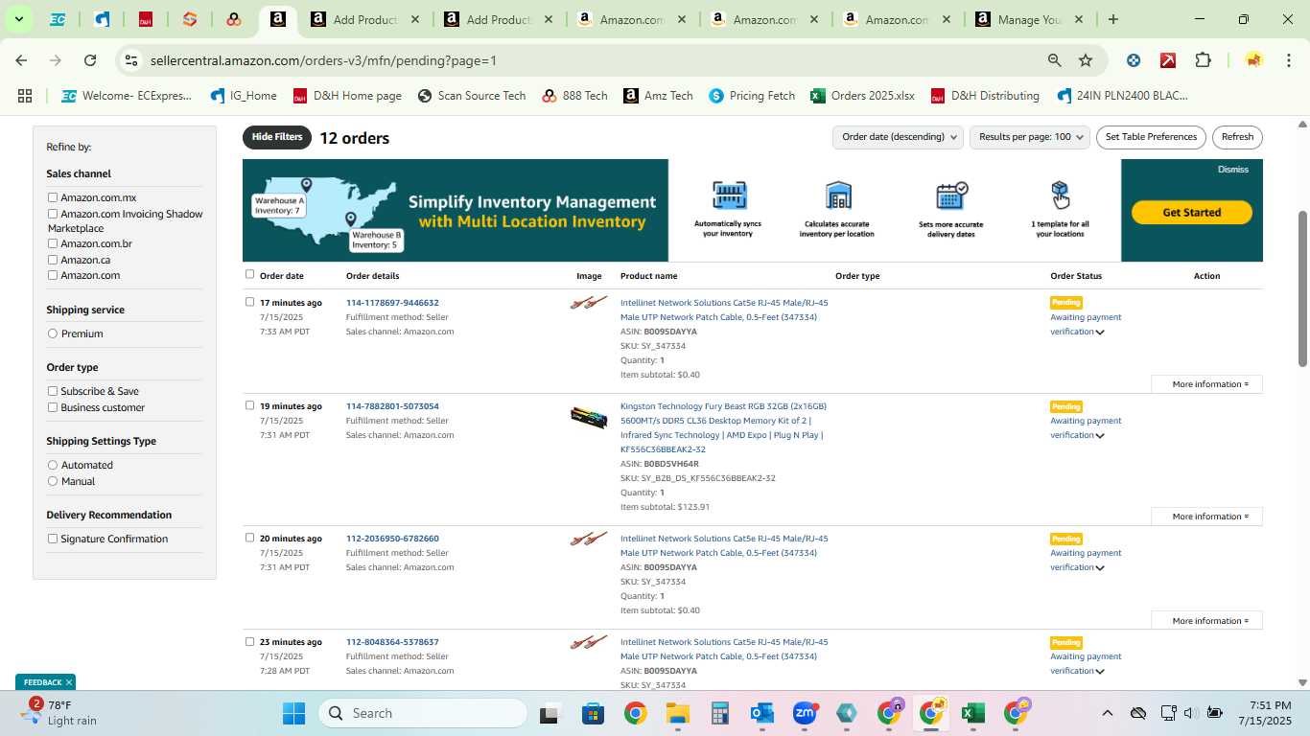Open a new browser tab
The width and height of the screenshot is (1310, 736).
click(1112, 19)
